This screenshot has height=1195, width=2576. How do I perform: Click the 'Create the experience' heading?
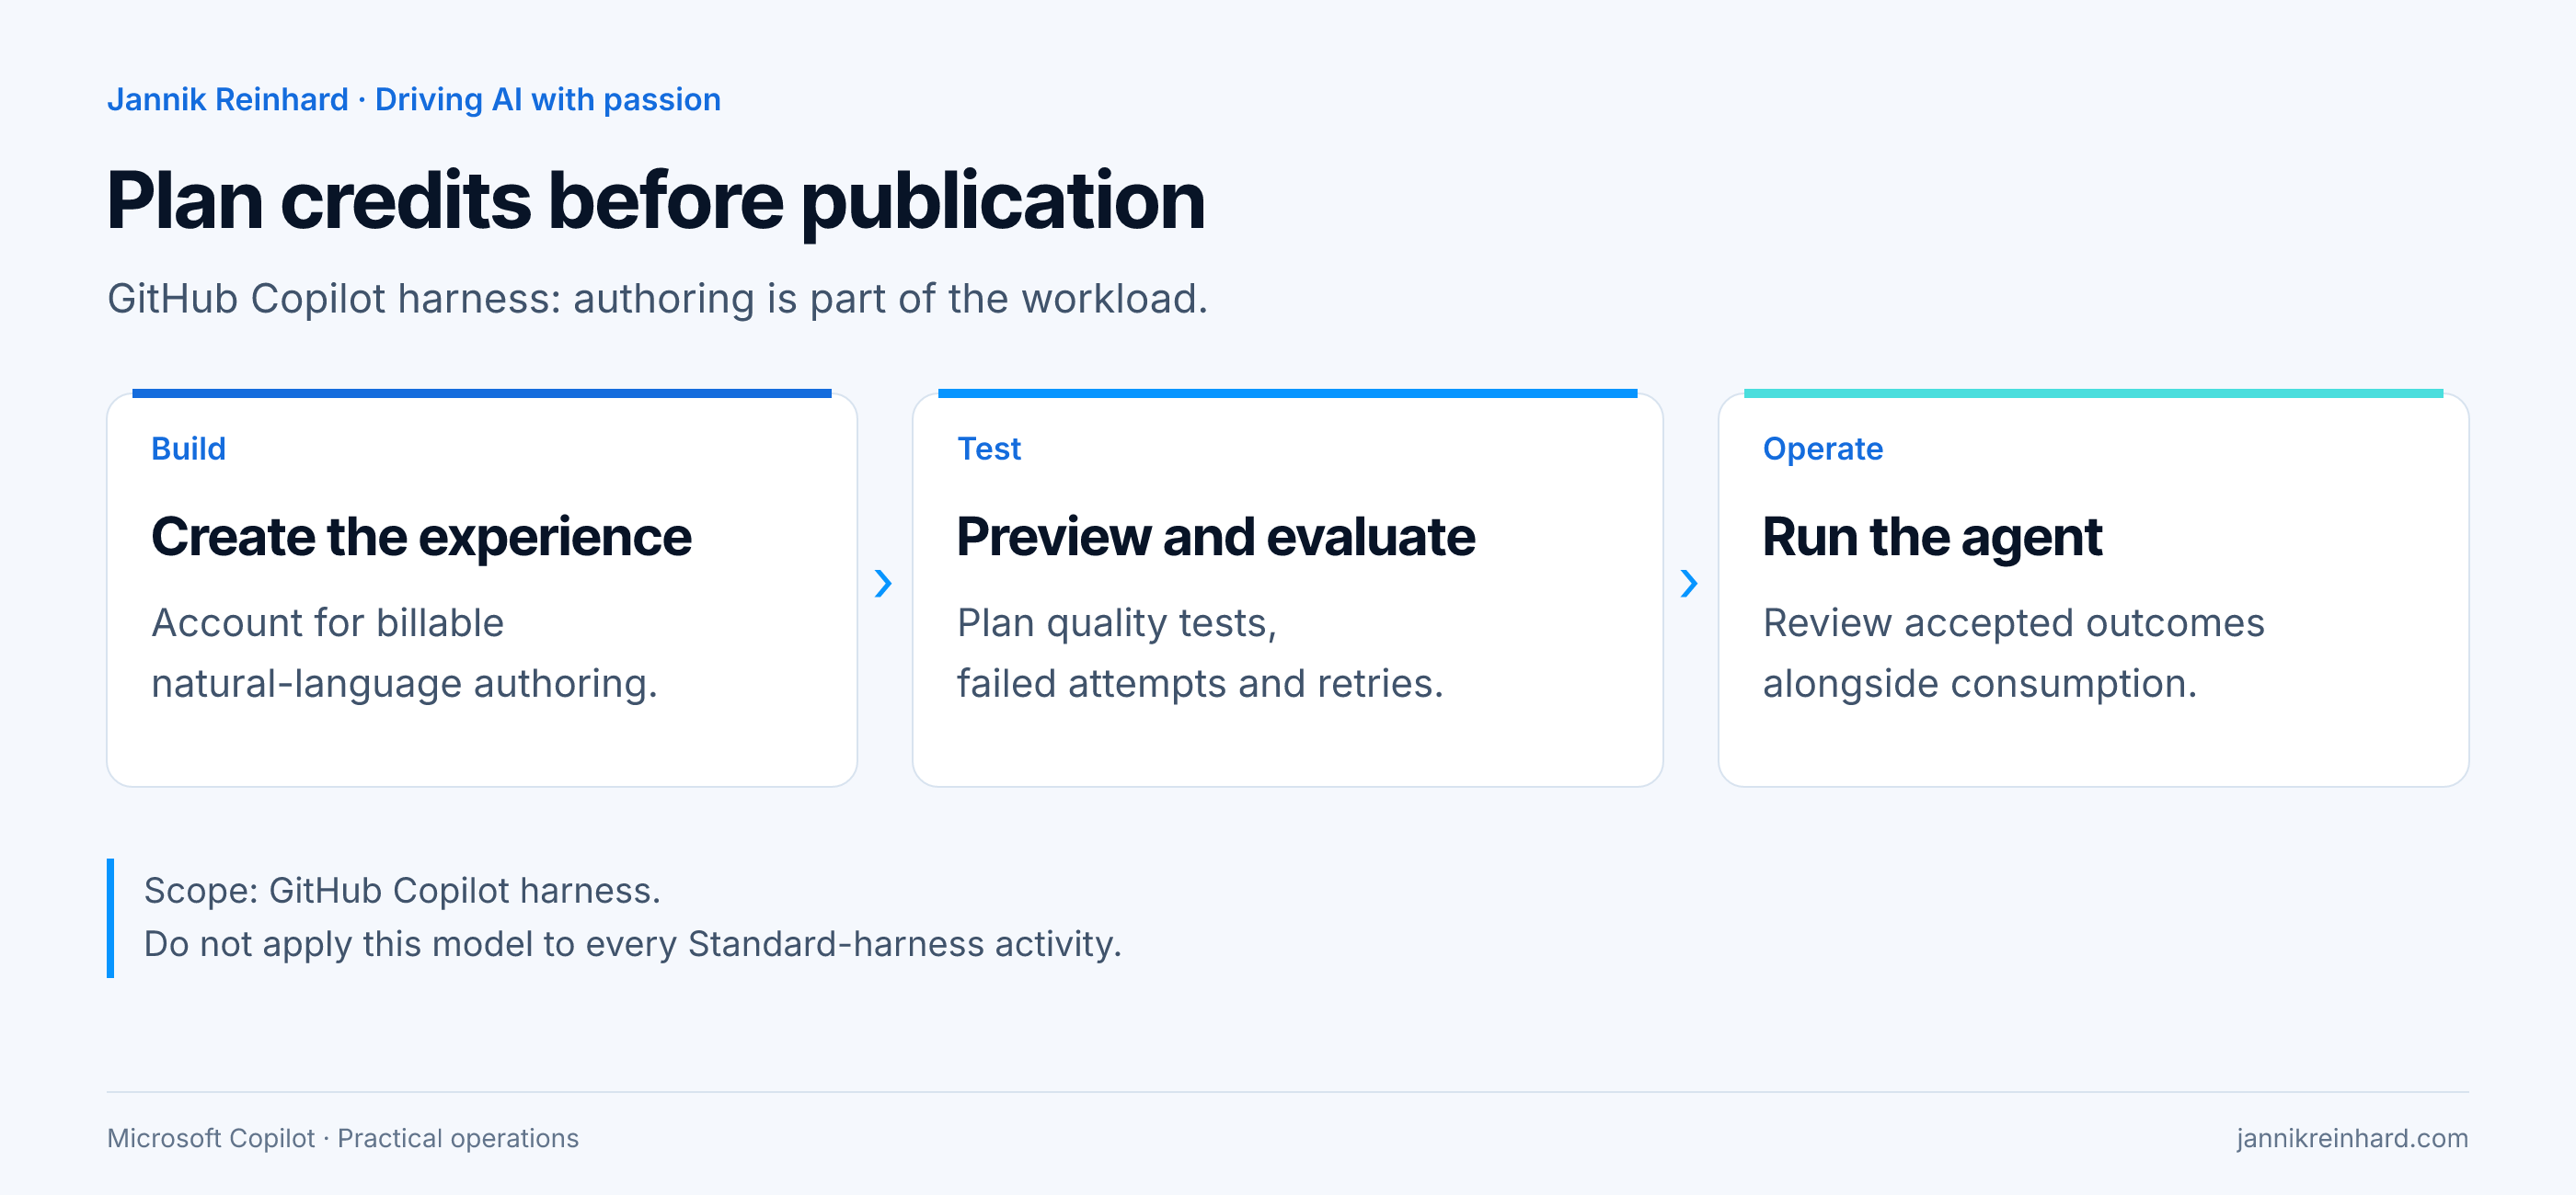coord(421,538)
